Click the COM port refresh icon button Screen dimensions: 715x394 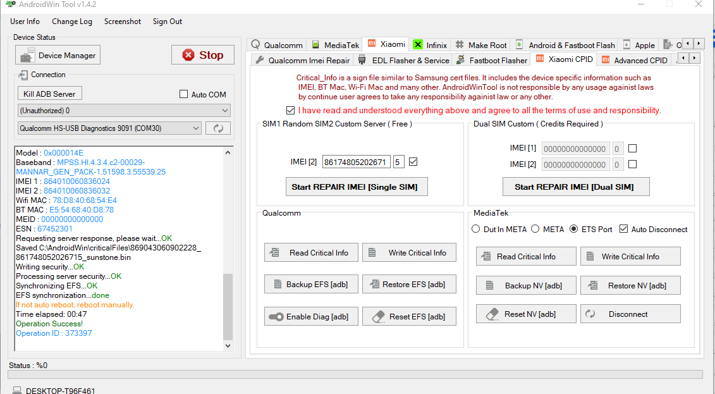pos(218,128)
